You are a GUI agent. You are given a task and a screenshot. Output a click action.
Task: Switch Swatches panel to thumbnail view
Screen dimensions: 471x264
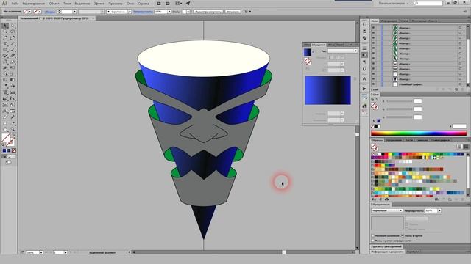pyautogui.click(x=466, y=147)
